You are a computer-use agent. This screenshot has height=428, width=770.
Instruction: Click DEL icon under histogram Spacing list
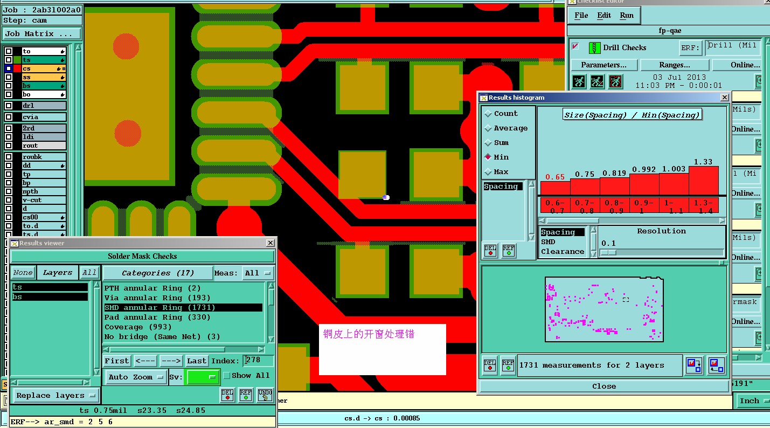tap(490, 251)
